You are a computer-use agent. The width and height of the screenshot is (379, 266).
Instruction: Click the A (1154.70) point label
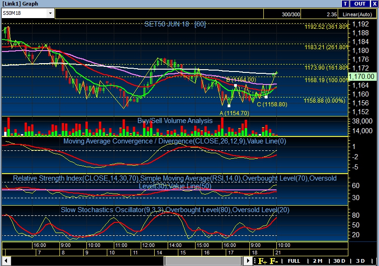click(234, 113)
